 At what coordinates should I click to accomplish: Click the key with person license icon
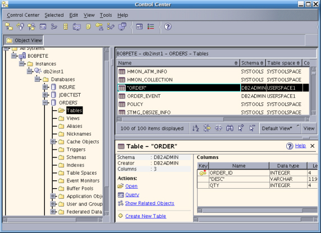coord(99,26)
